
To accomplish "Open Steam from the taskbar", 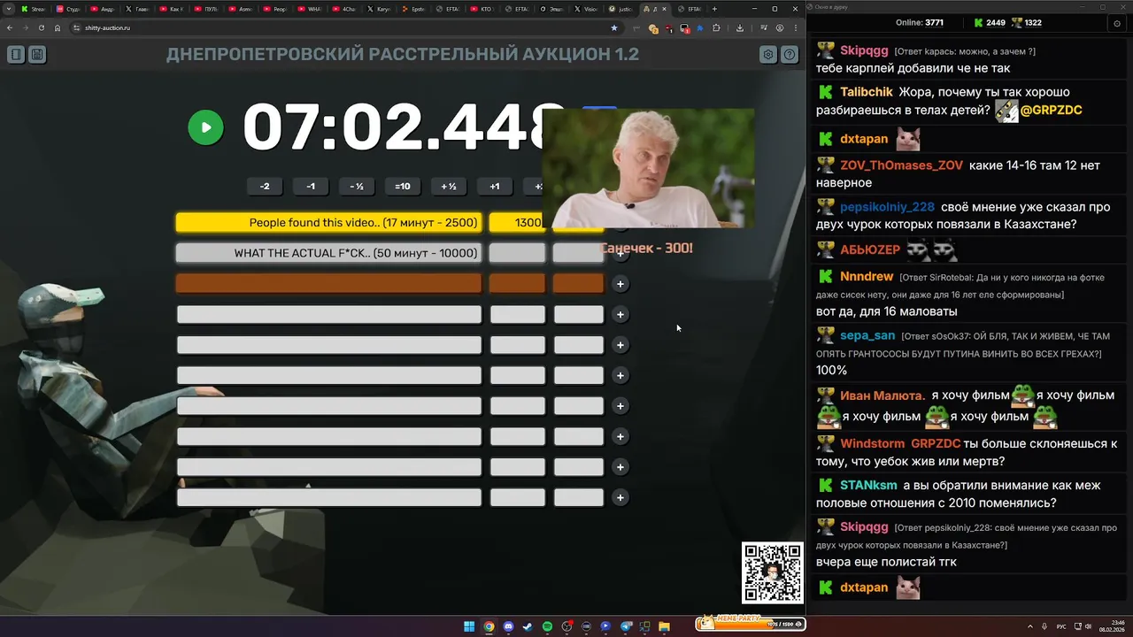I will click(x=528, y=626).
